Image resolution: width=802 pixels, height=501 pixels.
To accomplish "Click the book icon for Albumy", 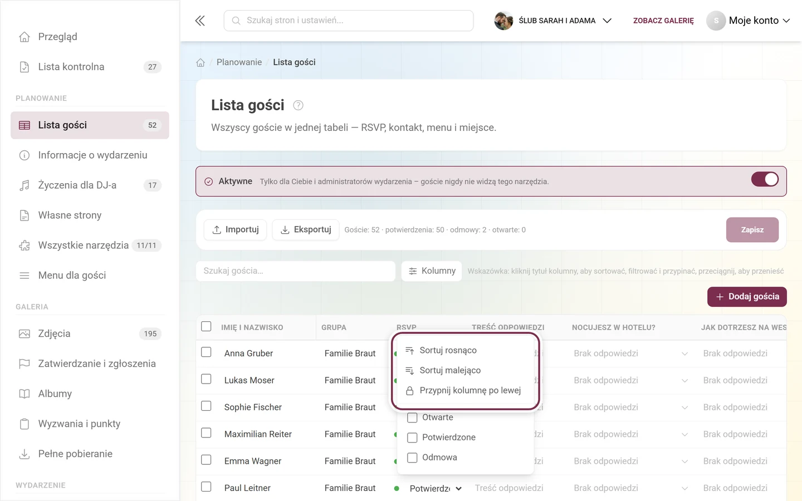I will (x=25, y=394).
